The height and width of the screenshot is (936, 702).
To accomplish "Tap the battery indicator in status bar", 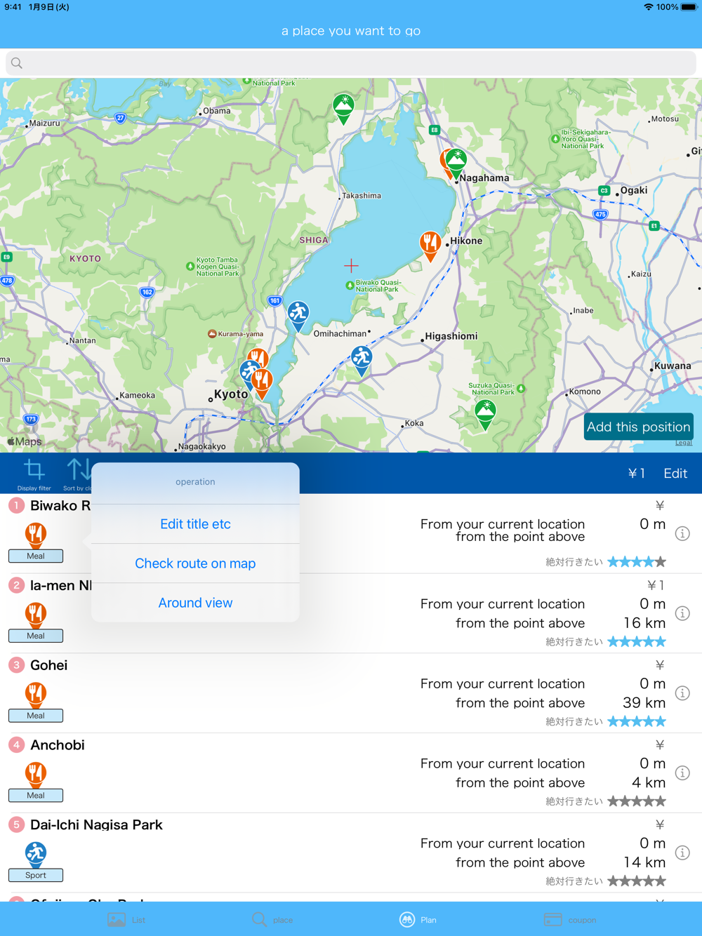I will point(689,7).
